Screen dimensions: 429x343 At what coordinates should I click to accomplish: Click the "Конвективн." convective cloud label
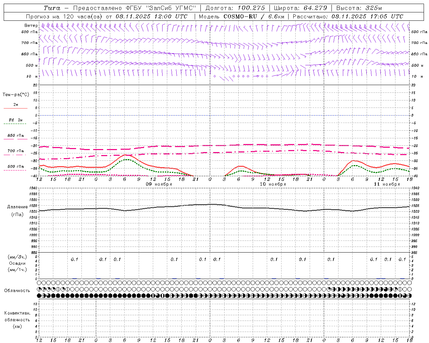(x=17, y=313)
